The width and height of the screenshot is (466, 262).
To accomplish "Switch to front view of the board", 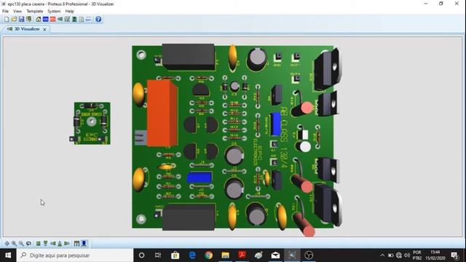I will [x=45, y=244].
